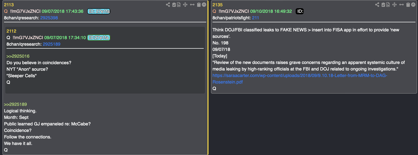Open the saraacarter.com Rosenstein letter PDF link
The image size is (418, 155).
300,75
